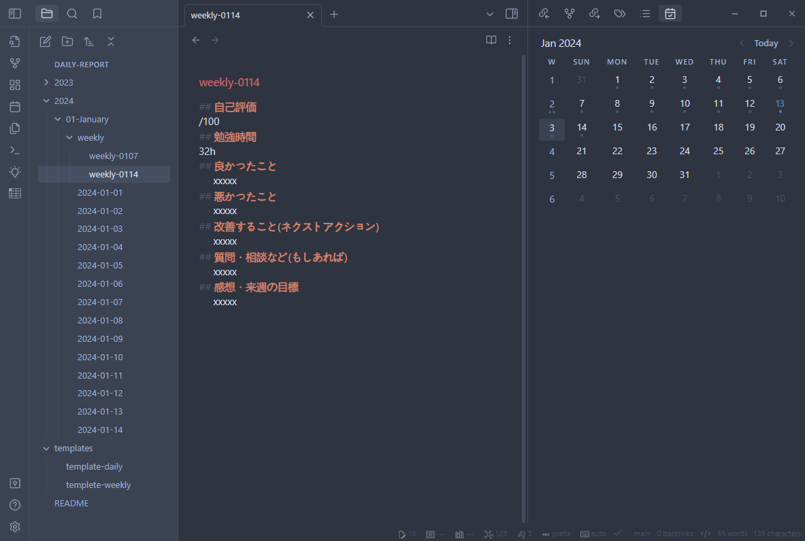The height and width of the screenshot is (541, 805).
Task: Insert a template via ribbon icon
Action: tap(15, 128)
